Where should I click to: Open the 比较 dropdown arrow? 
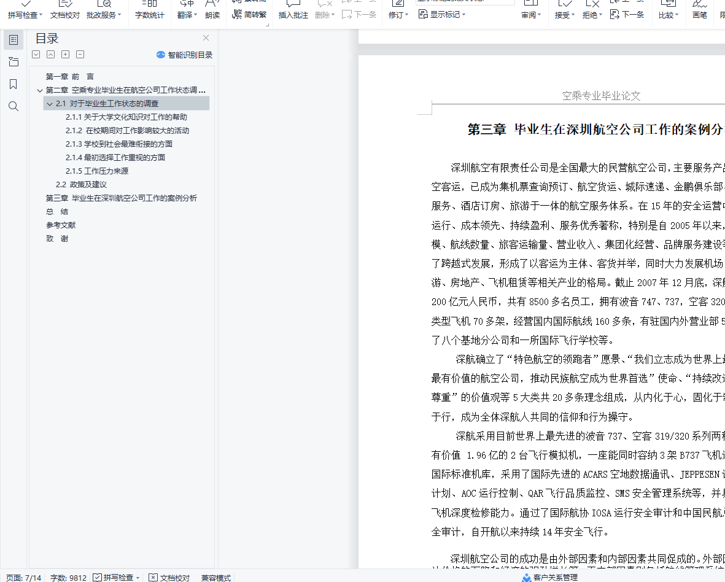(677, 15)
